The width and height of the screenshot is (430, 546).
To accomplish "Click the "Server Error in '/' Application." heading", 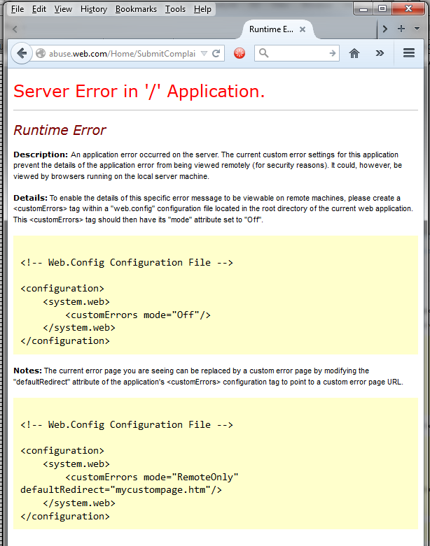I will click(139, 92).
